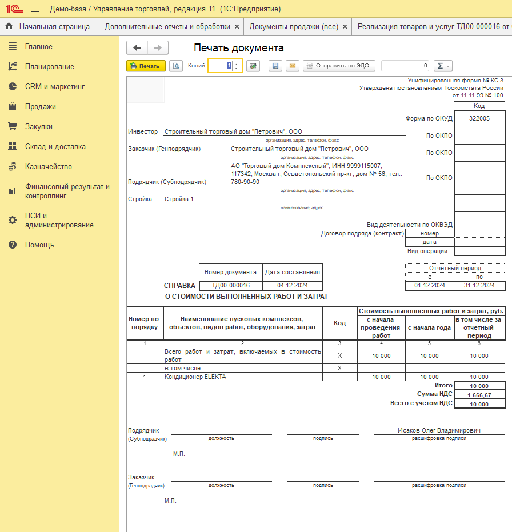Click the home icon on Начальная страница tab
The width and height of the screenshot is (512, 532).
tap(9, 26)
